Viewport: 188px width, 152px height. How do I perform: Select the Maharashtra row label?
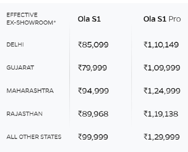30,91
